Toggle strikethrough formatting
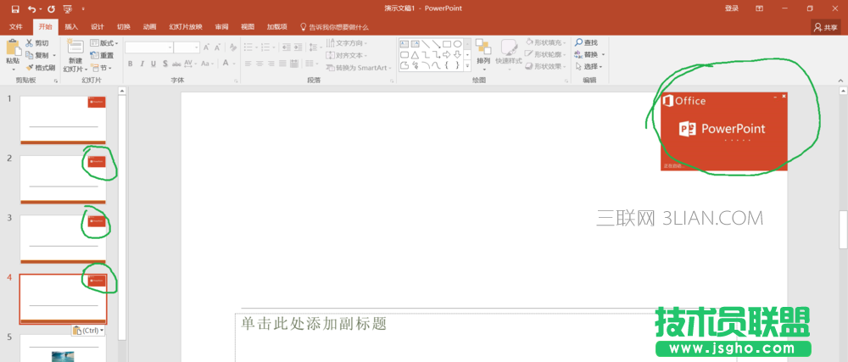This screenshot has height=362, width=848. click(x=176, y=64)
